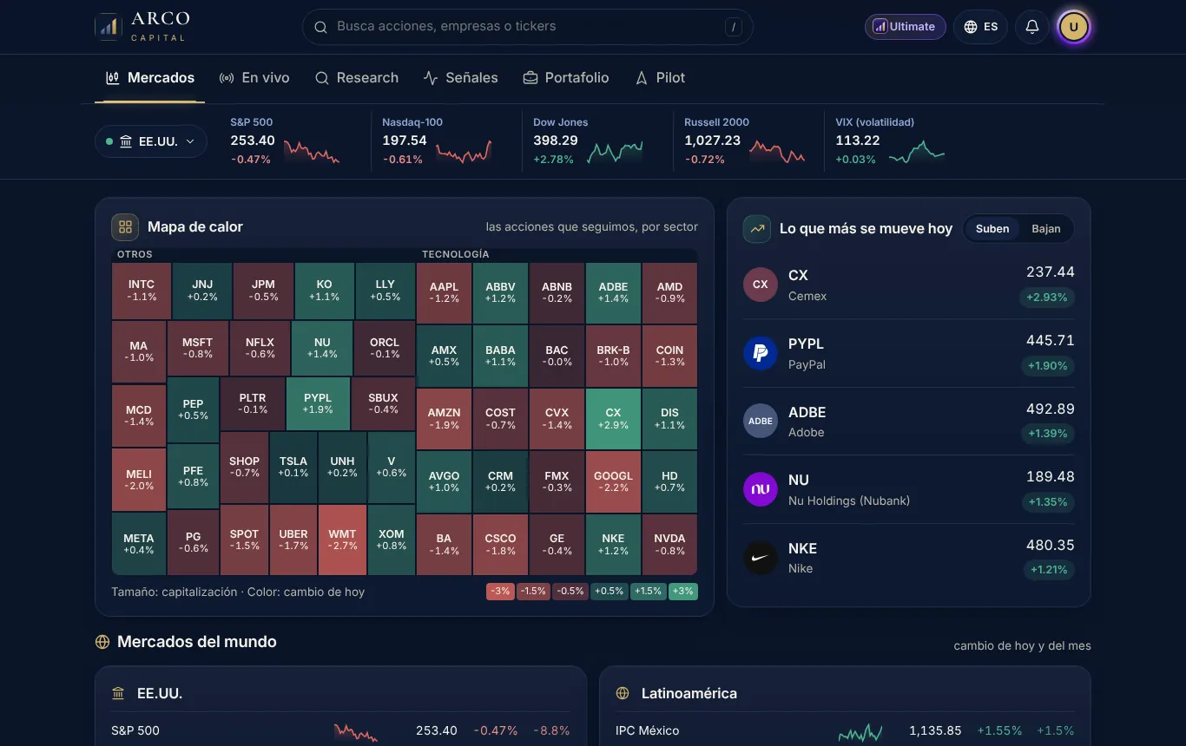
Task: Open the S&P 500 index ticker
Action: click(291, 141)
